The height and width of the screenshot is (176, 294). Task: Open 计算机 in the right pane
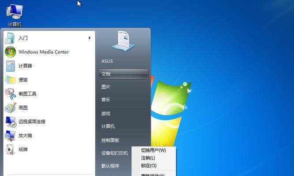108,126
